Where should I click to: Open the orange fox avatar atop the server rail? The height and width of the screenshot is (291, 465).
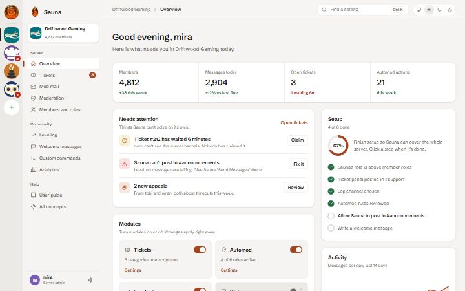point(11,12)
